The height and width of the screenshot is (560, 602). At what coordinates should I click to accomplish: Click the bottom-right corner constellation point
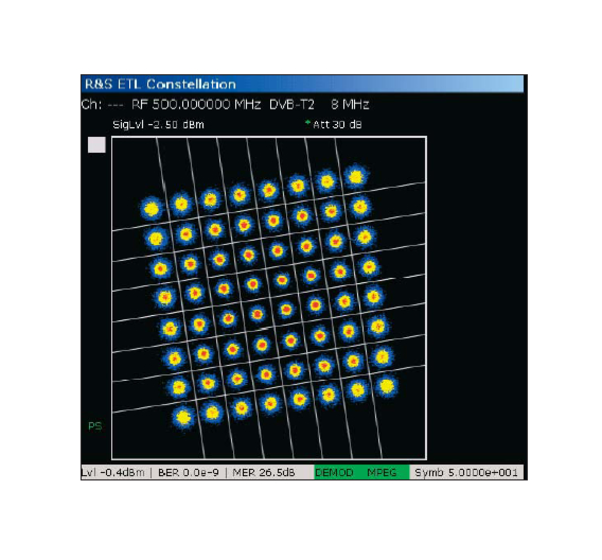pyautogui.click(x=387, y=386)
